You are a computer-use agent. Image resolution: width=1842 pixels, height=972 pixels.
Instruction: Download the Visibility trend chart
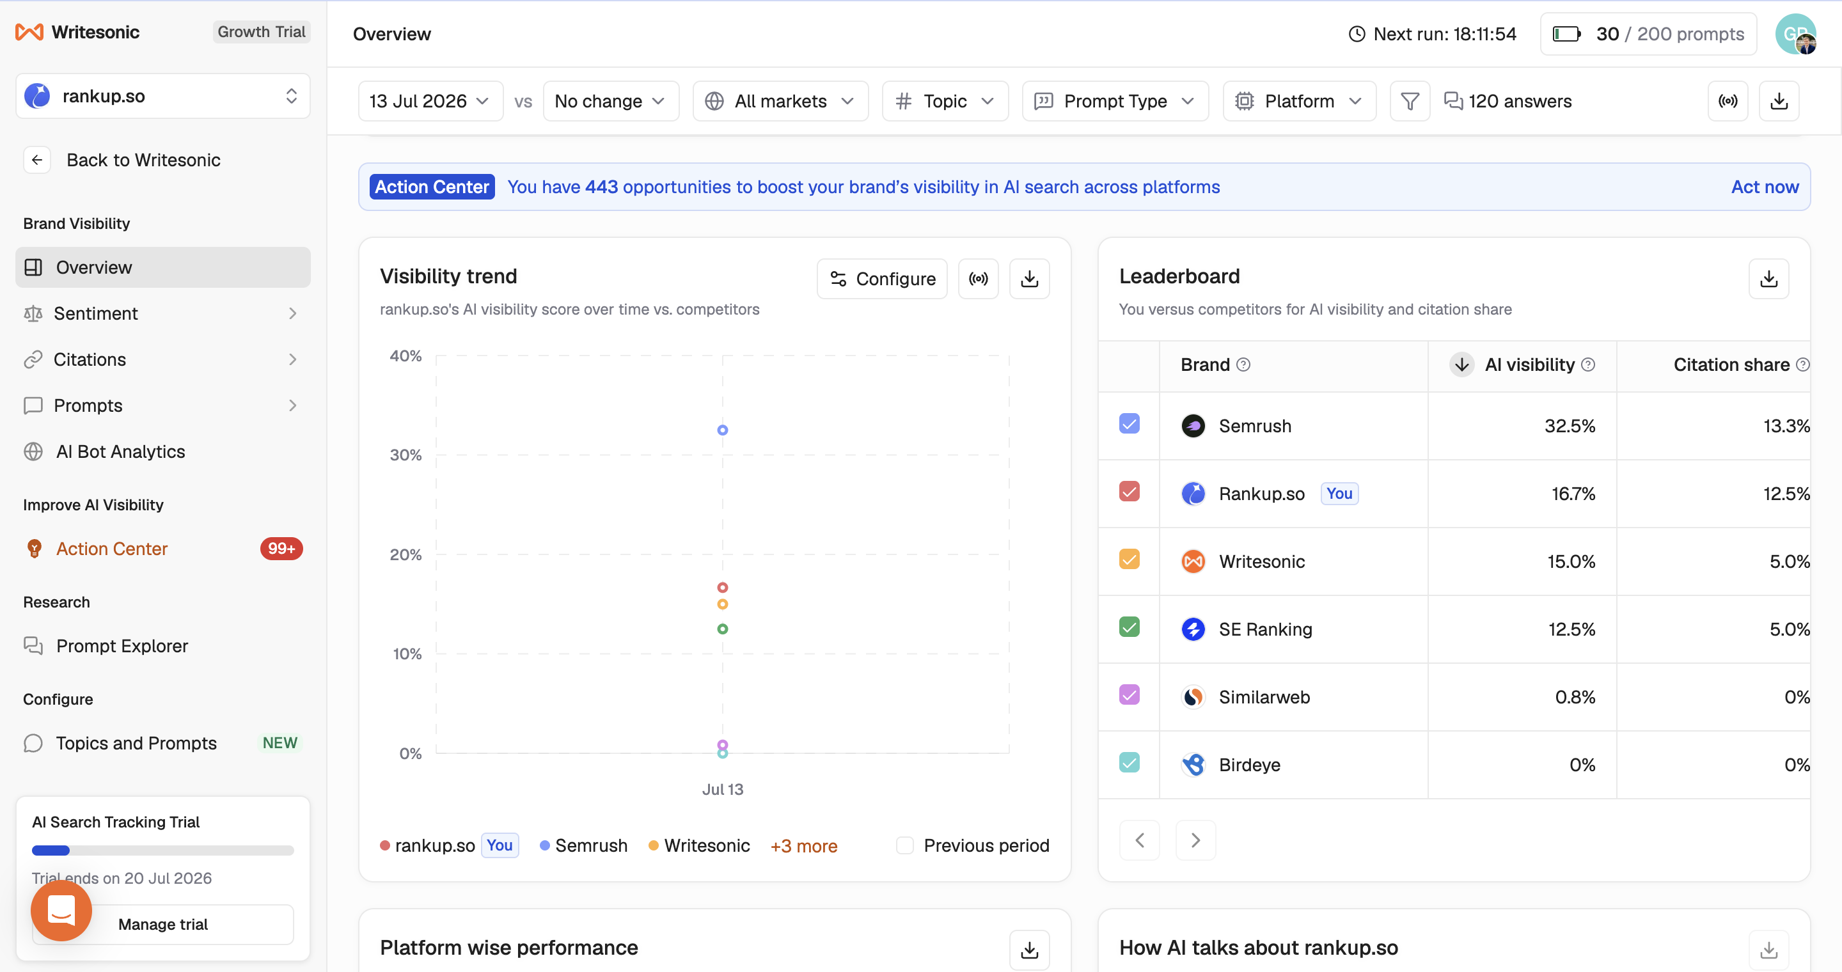pos(1030,279)
